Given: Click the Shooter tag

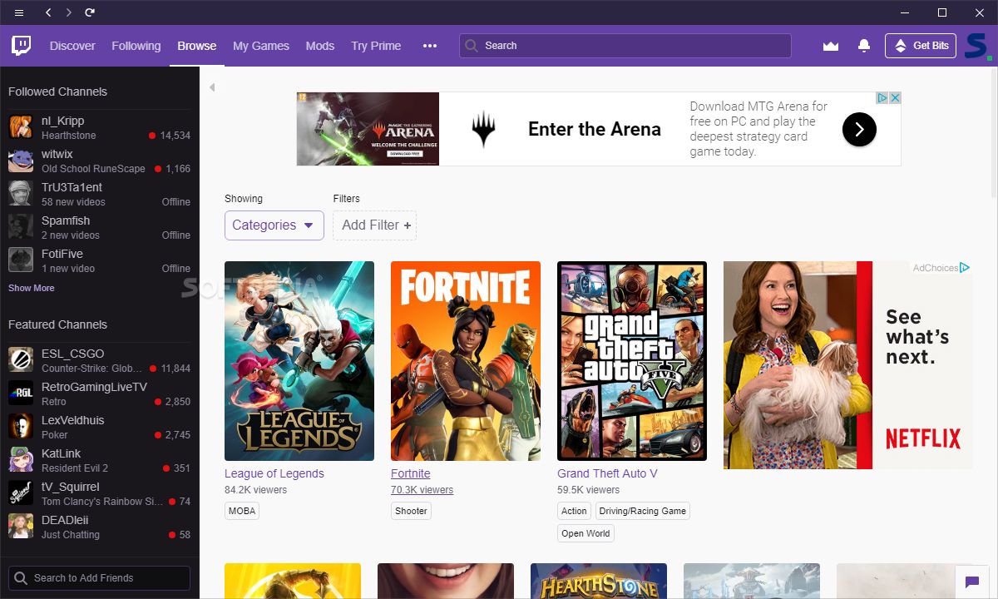Looking at the screenshot, I should coord(411,511).
